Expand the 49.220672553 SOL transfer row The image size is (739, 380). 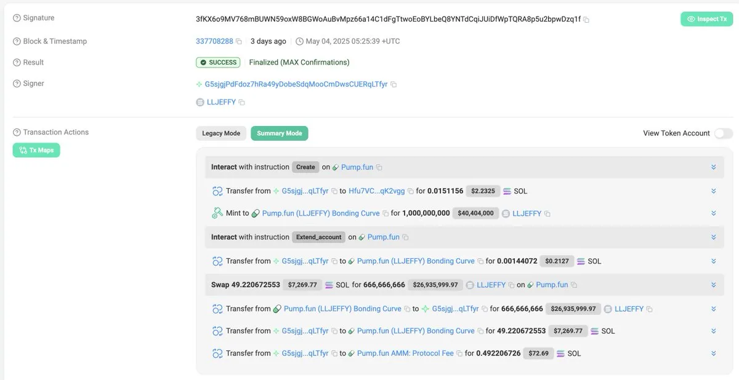click(713, 331)
